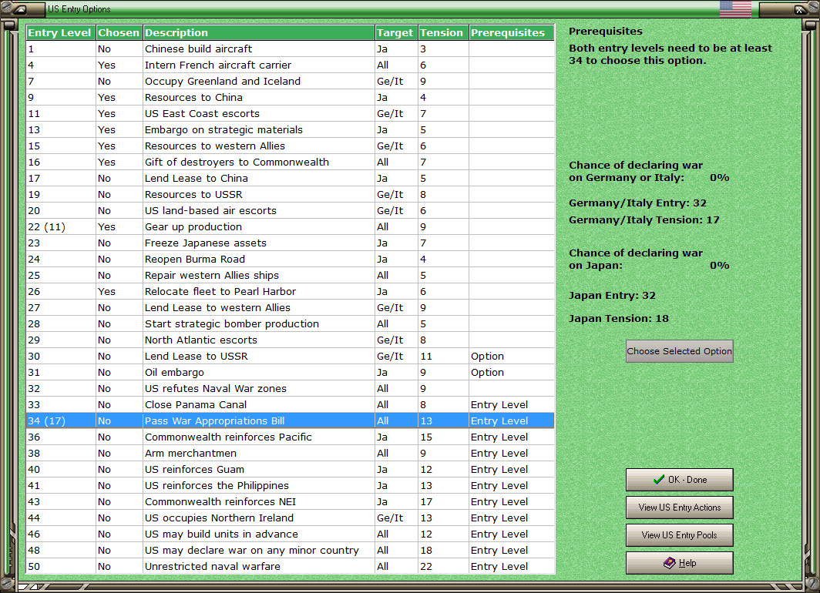Click the Tension column header
820x593 pixels.
pyautogui.click(x=443, y=32)
